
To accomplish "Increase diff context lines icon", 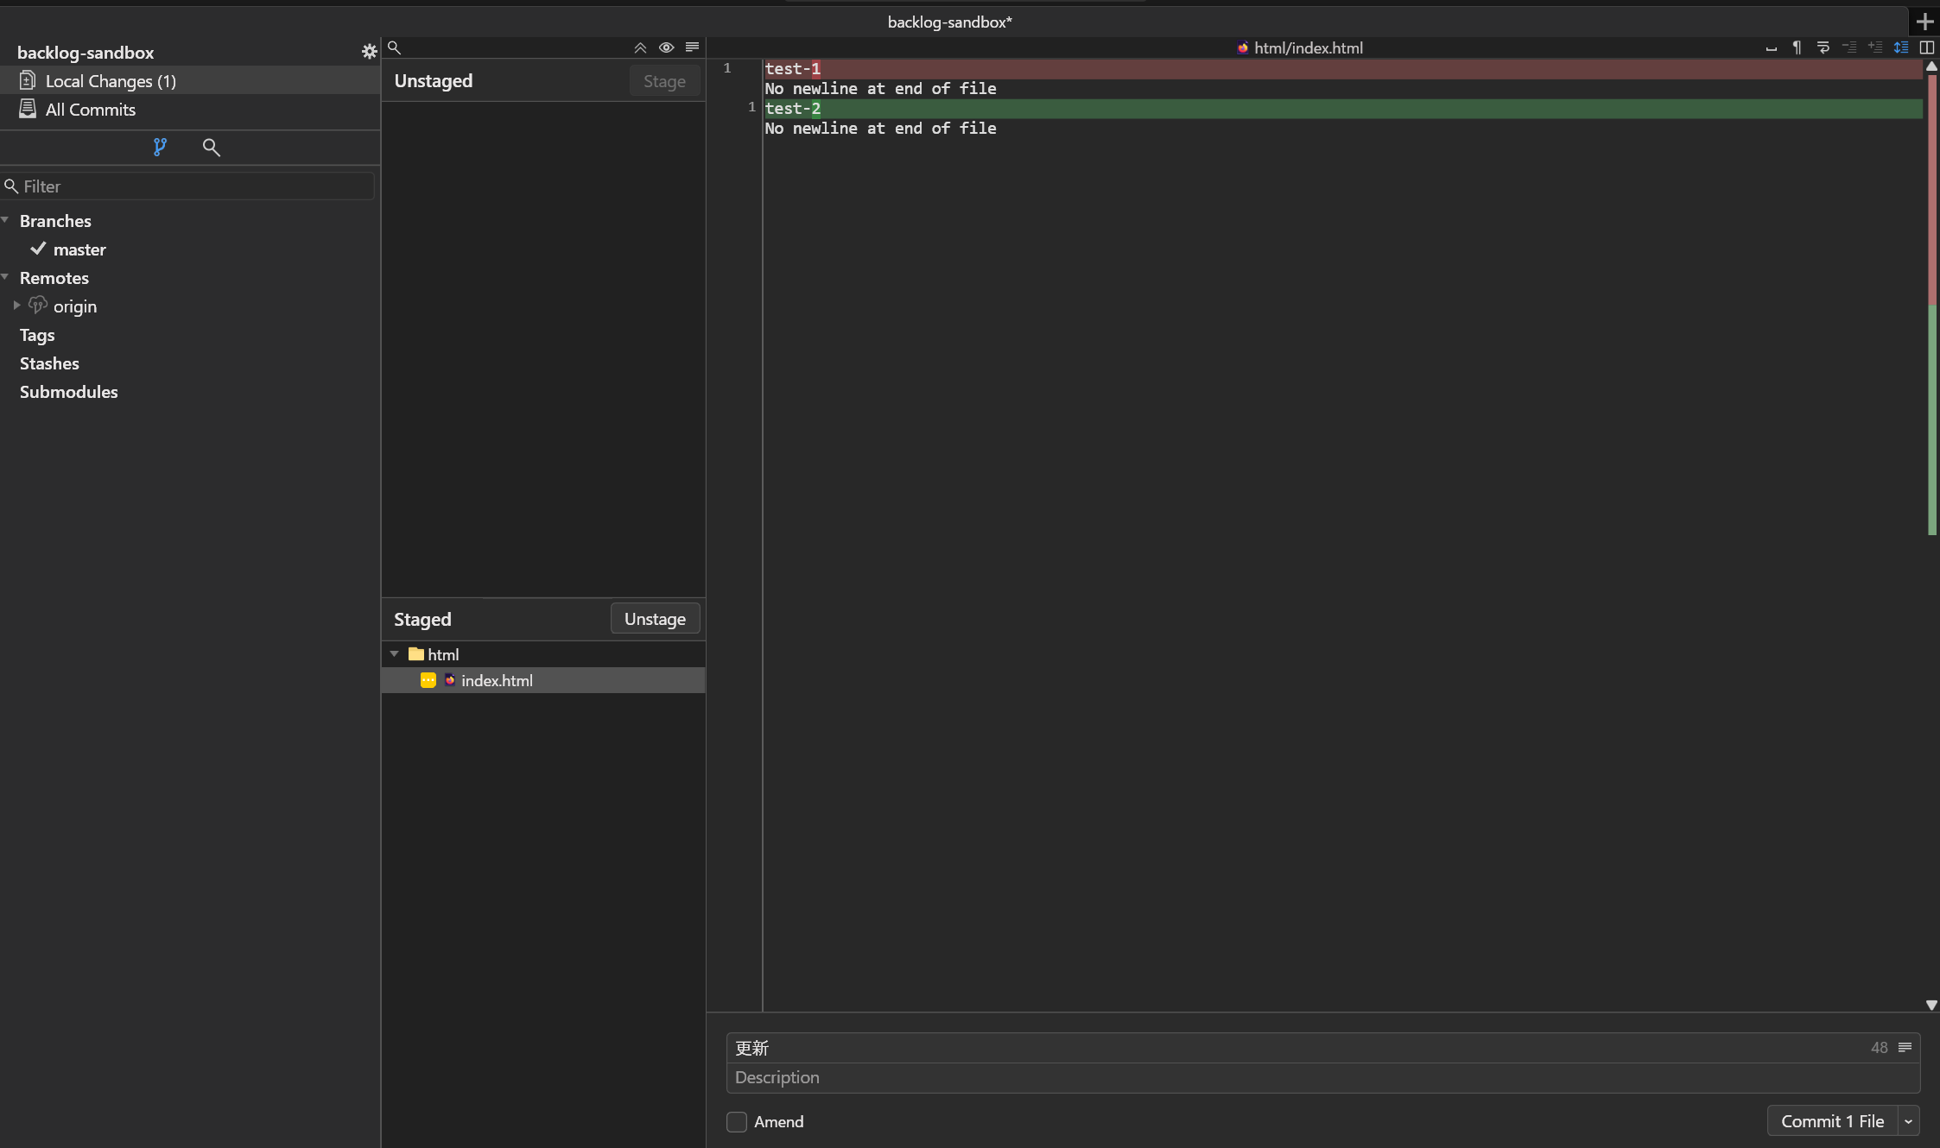I will point(1876,48).
